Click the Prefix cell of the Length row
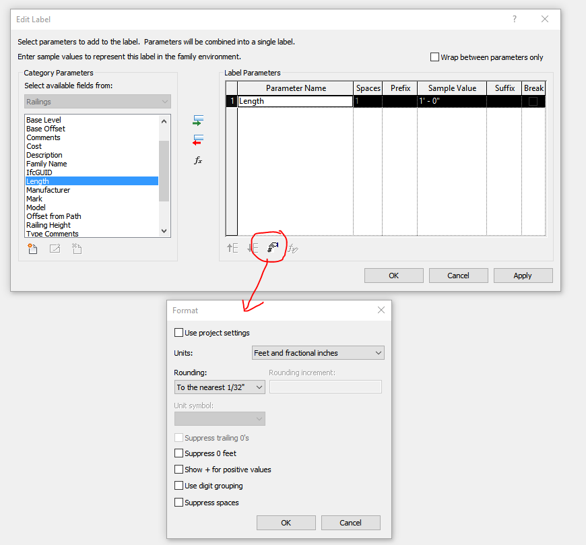586x545 pixels. [x=400, y=101]
